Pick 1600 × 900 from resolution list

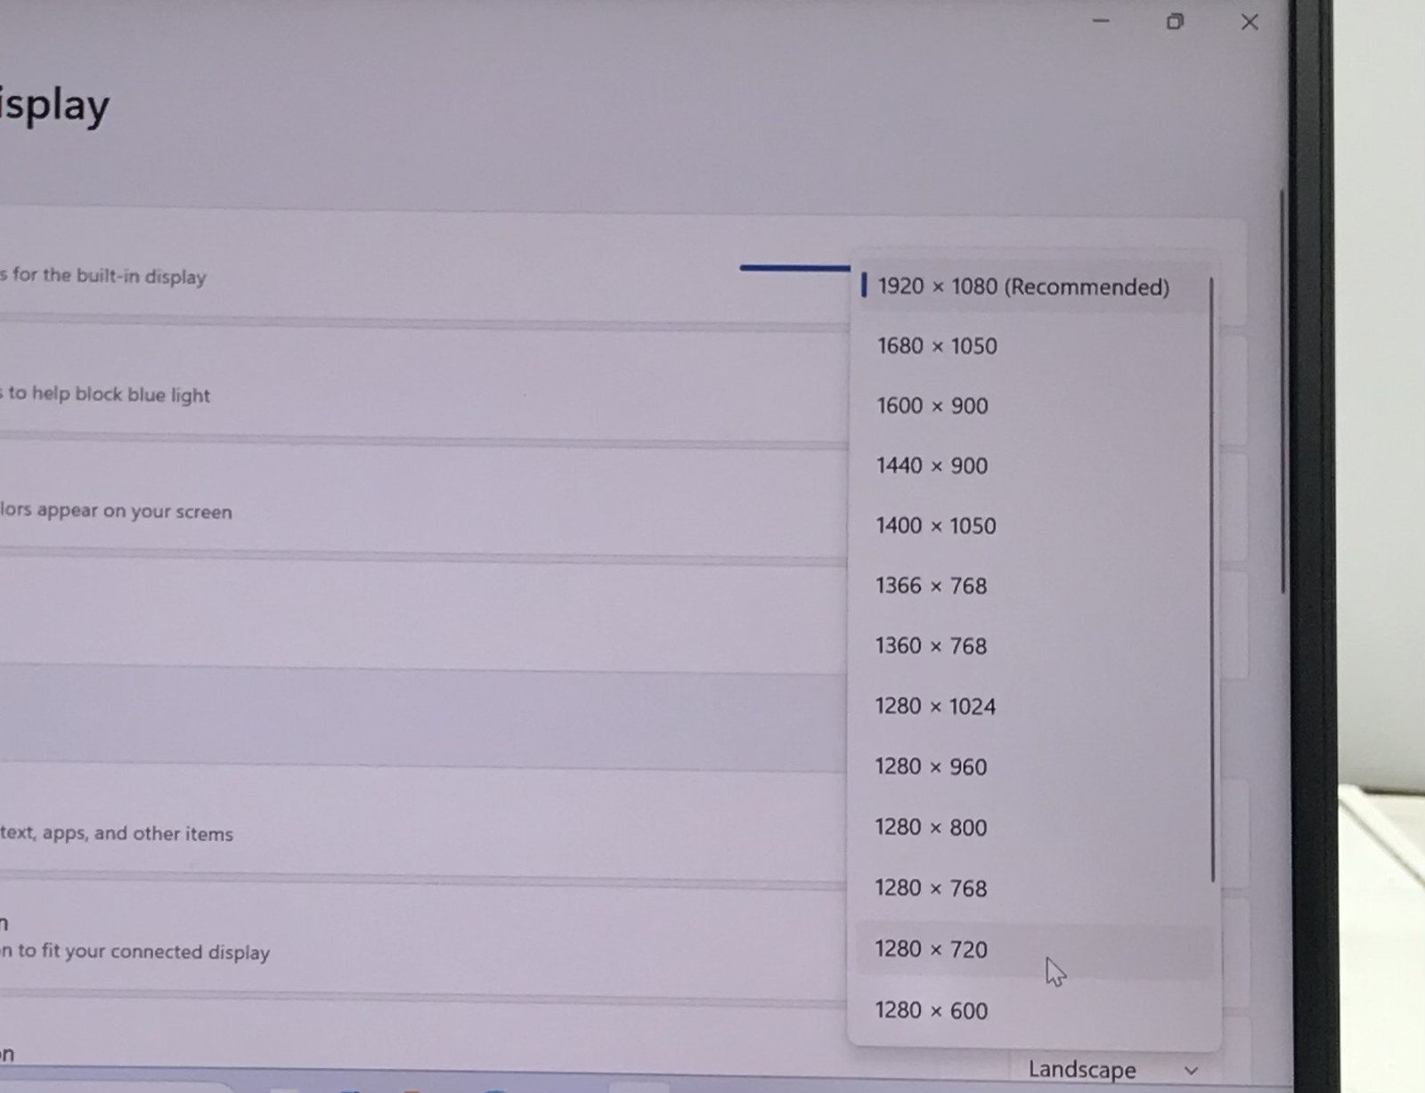[1033, 406]
